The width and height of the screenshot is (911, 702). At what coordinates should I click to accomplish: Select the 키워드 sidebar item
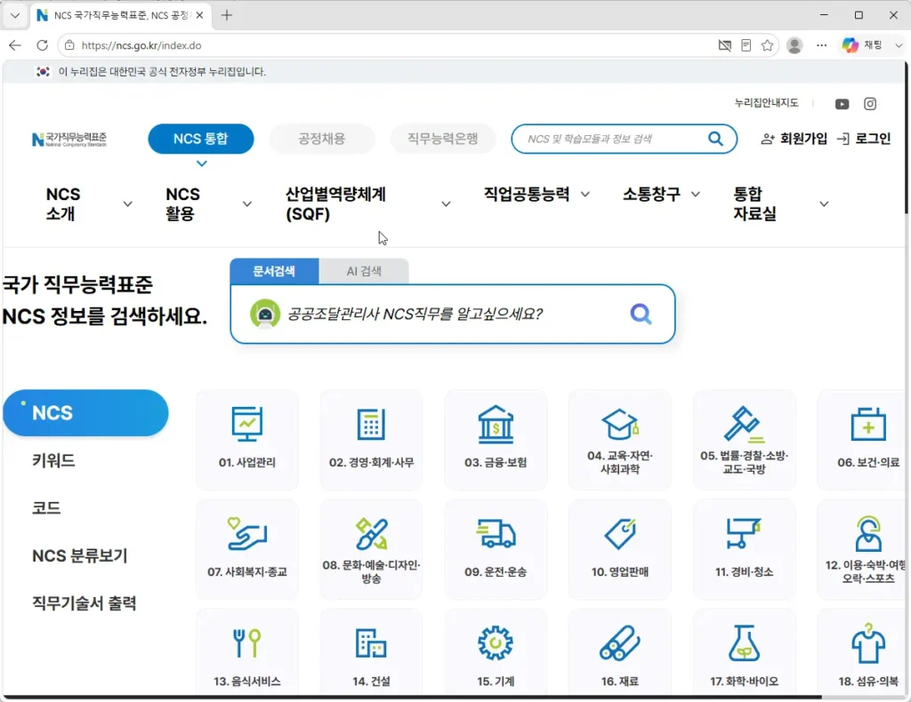(53, 460)
